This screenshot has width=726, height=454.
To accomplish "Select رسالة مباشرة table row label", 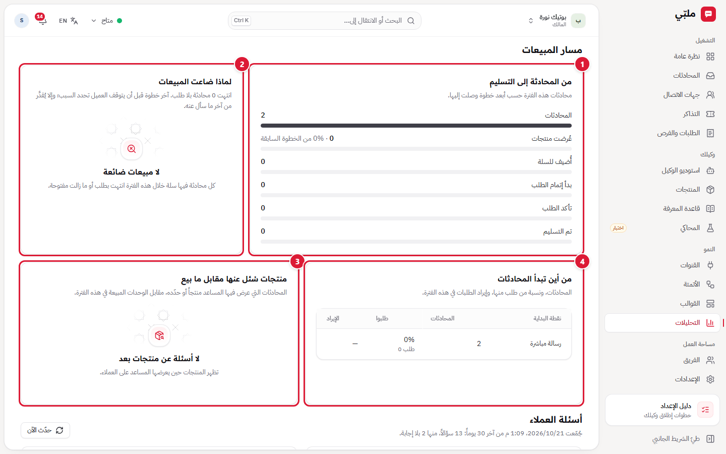I will click(x=546, y=344).
